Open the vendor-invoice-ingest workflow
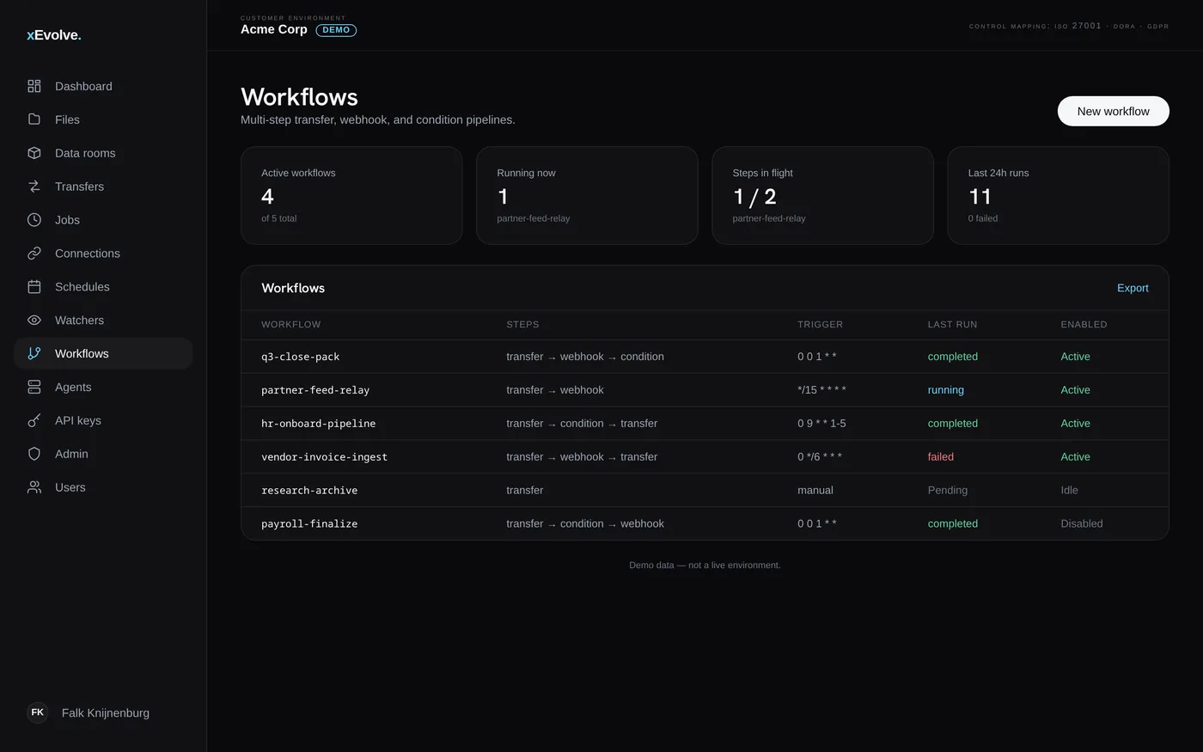1203x752 pixels. point(324,457)
